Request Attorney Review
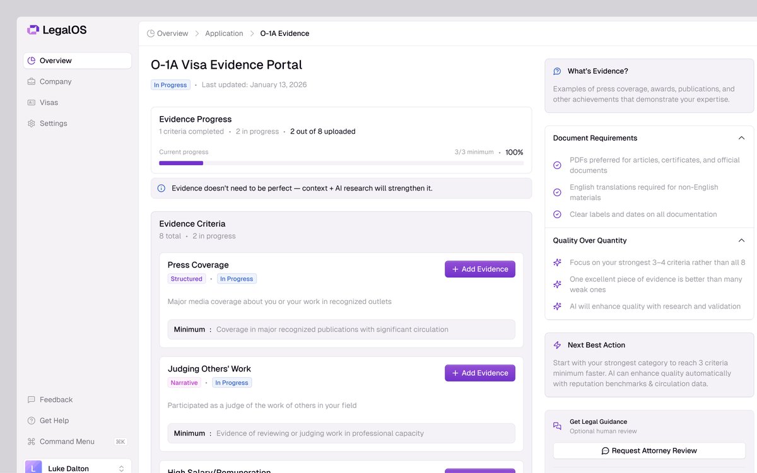Screen dimensions: 757x473 [x=649, y=451]
